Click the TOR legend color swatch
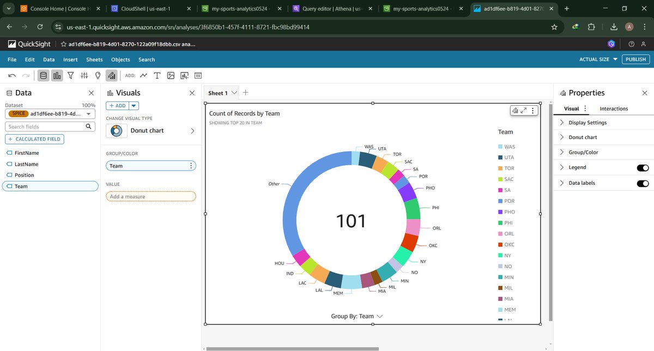 pyautogui.click(x=500, y=168)
